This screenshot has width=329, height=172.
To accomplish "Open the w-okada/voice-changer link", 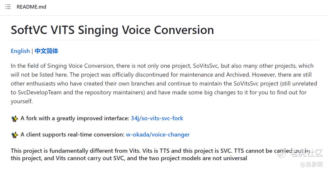I will 157,134.
